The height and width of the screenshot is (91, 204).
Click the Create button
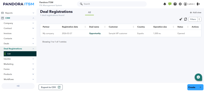pos(195,87)
